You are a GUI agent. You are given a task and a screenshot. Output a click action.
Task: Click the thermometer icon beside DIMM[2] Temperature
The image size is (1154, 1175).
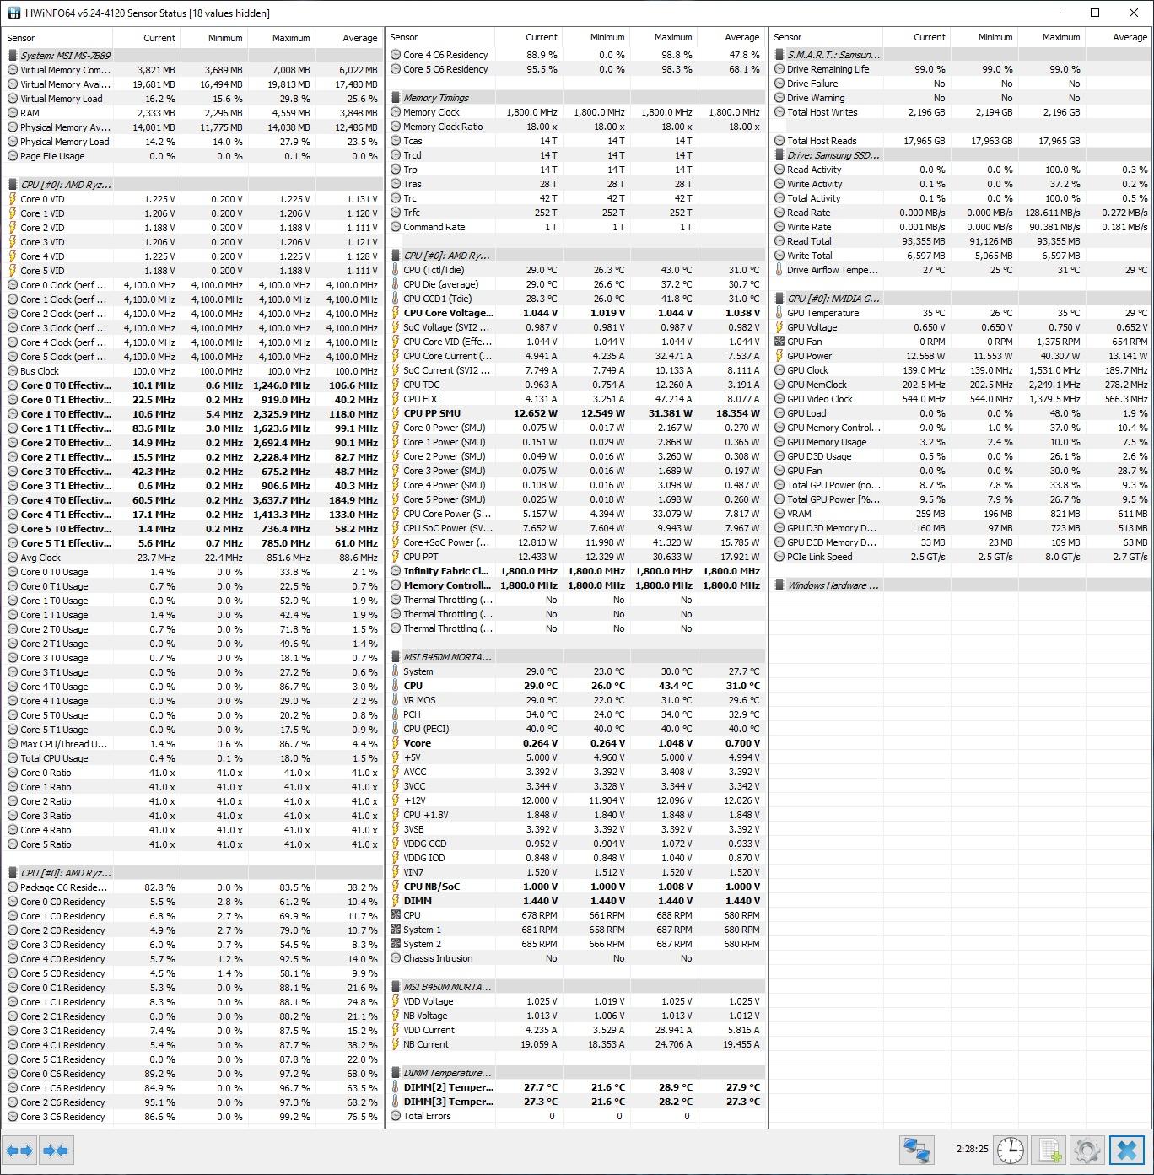click(396, 1087)
